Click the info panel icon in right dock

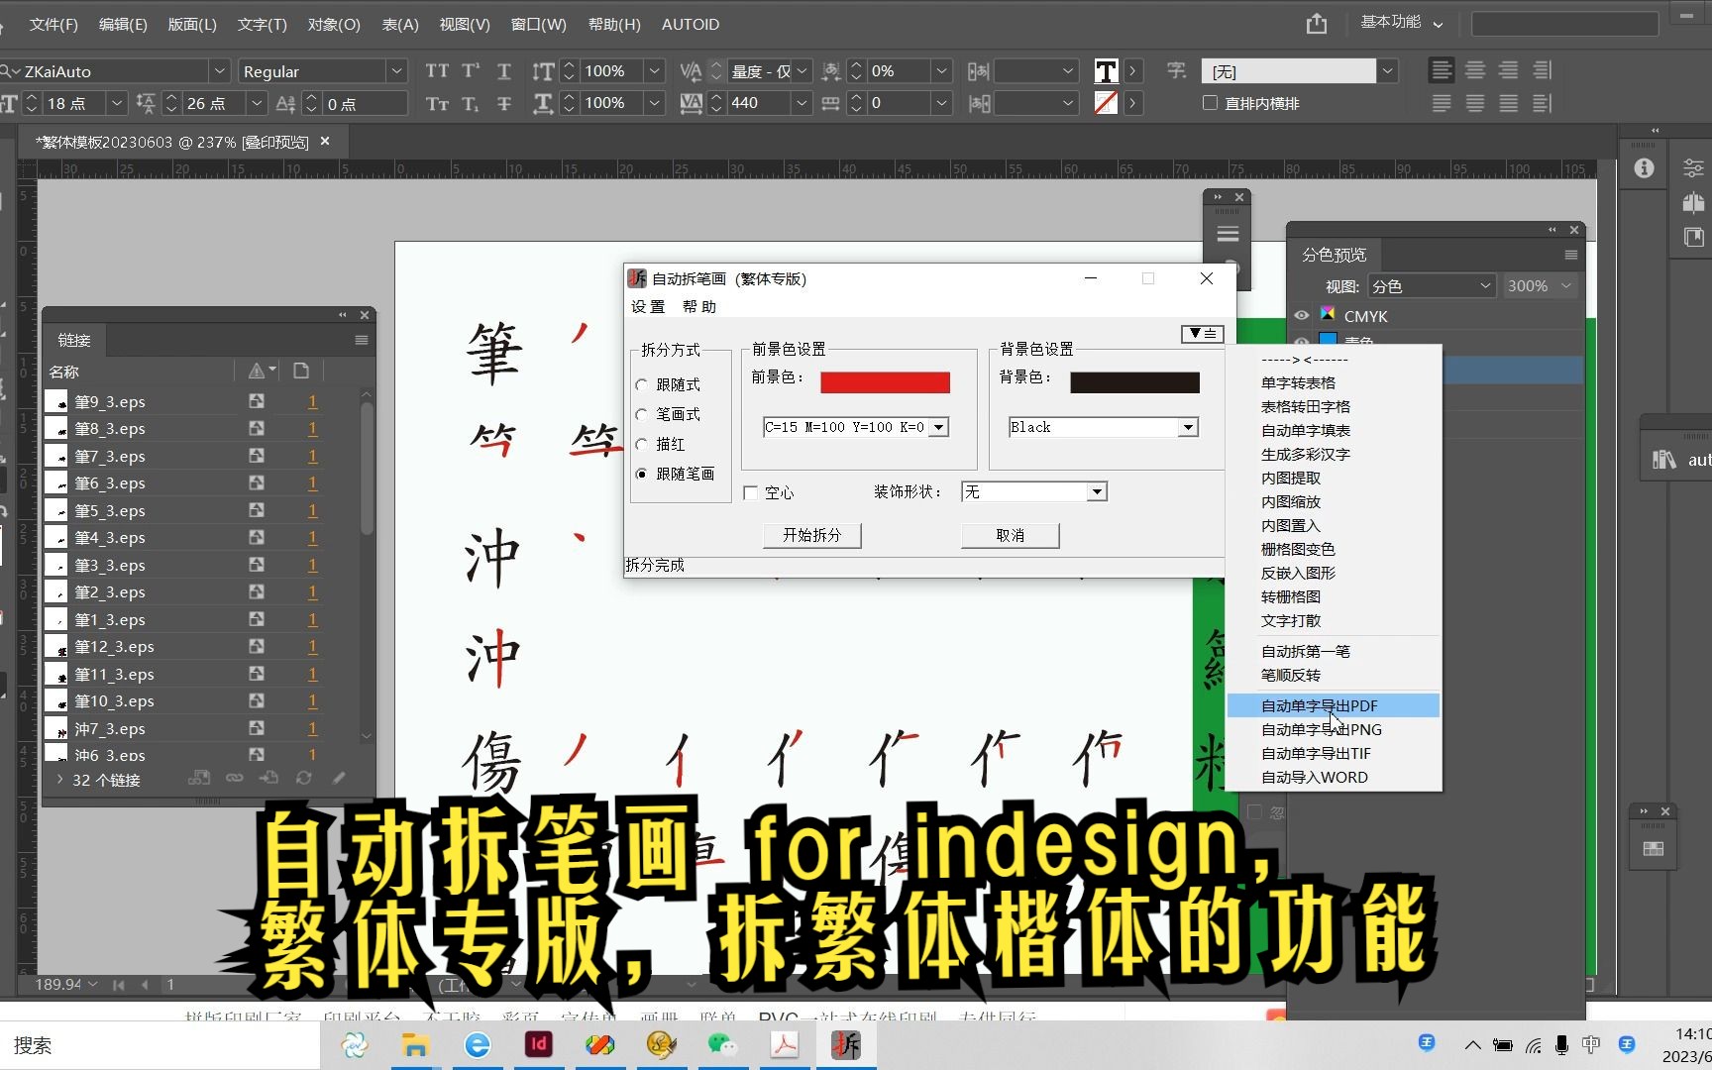pyautogui.click(x=1644, y=167)
